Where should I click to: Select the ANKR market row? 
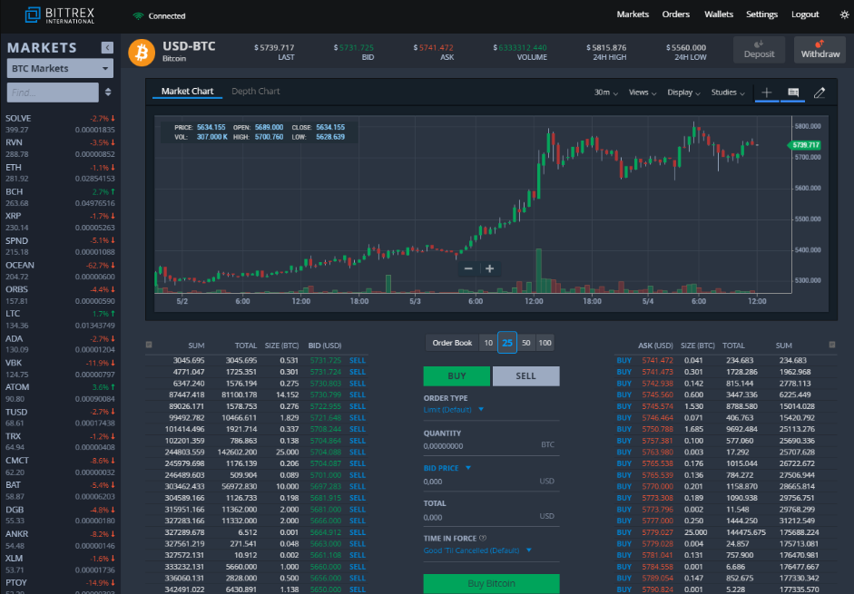click(60, 540)
